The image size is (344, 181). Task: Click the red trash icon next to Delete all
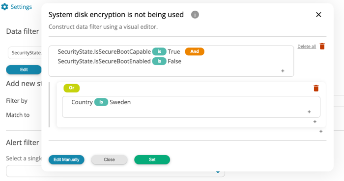point(322,46)
